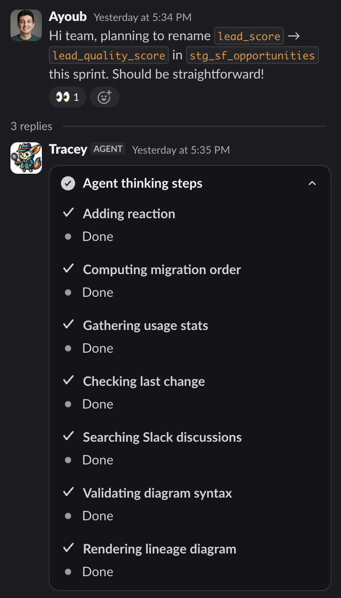
Task: Click the Tracey username link
Action: (x=68, y=149)
